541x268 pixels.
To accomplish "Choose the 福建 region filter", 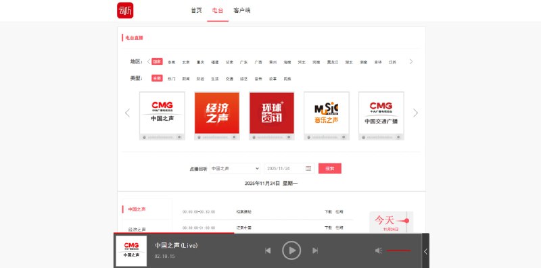I will click(215, 62).
